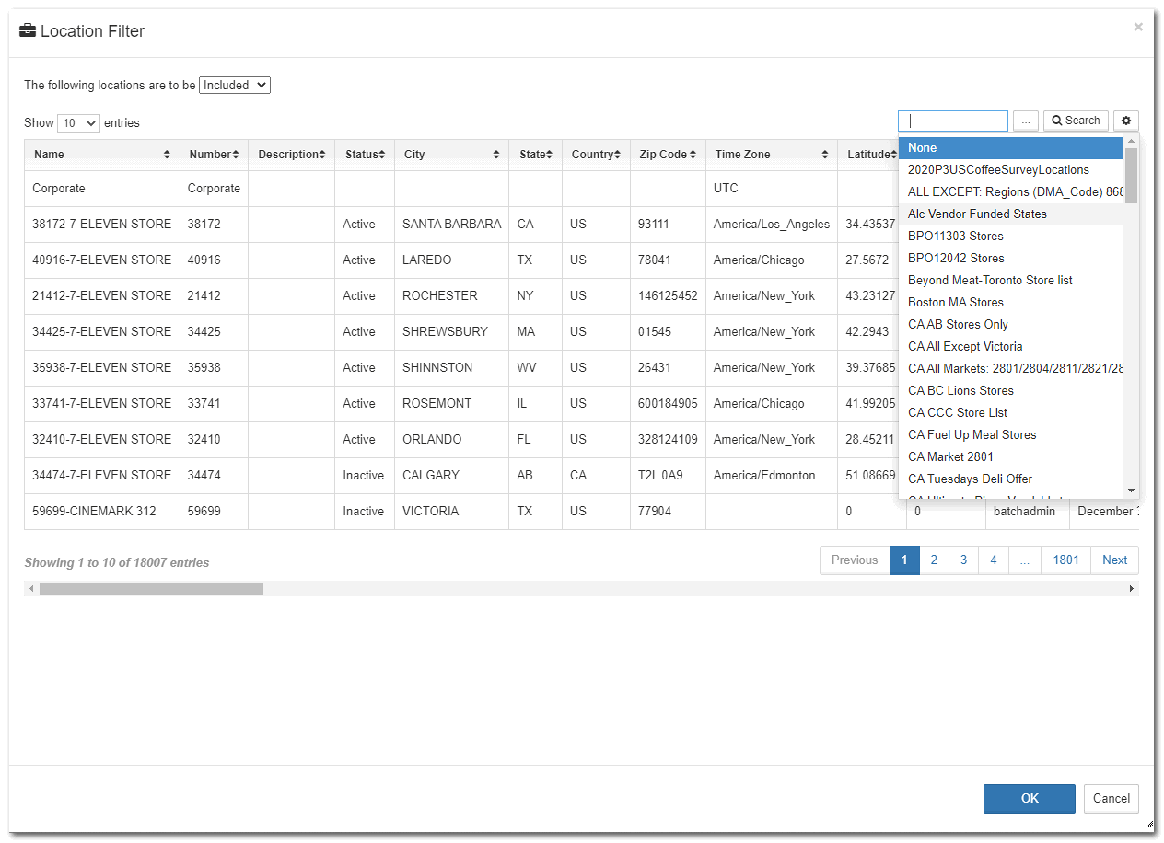Close the Location Filter dialog with X
The width and height of the screenshot is (1164, 843).
[x=1138, y=28]
